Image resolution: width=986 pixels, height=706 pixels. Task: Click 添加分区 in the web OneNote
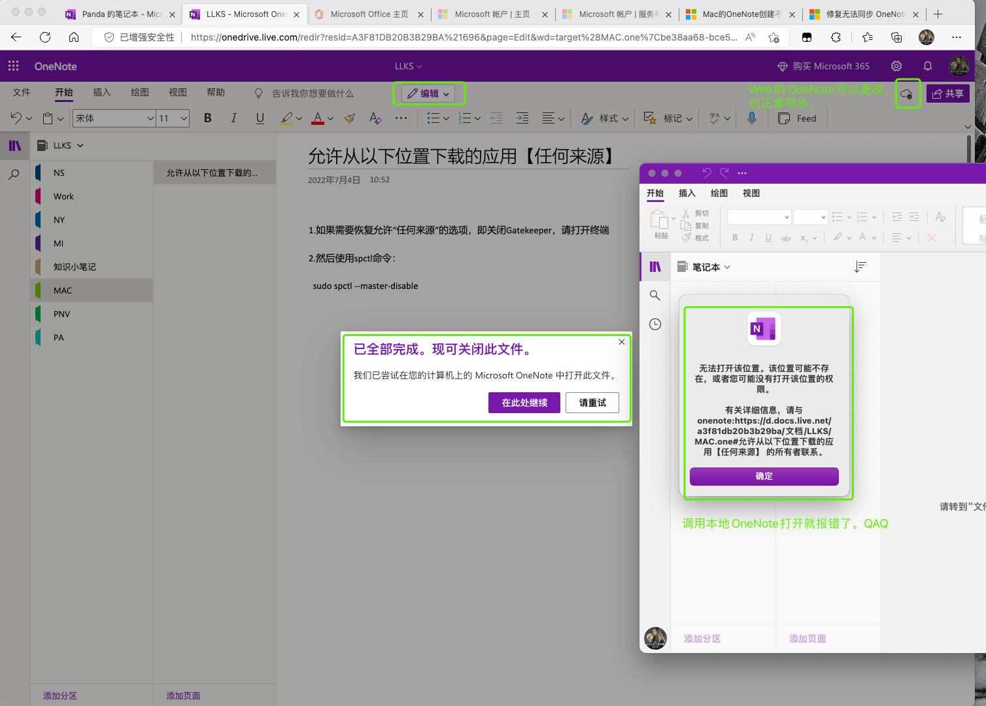pos(60,696)
